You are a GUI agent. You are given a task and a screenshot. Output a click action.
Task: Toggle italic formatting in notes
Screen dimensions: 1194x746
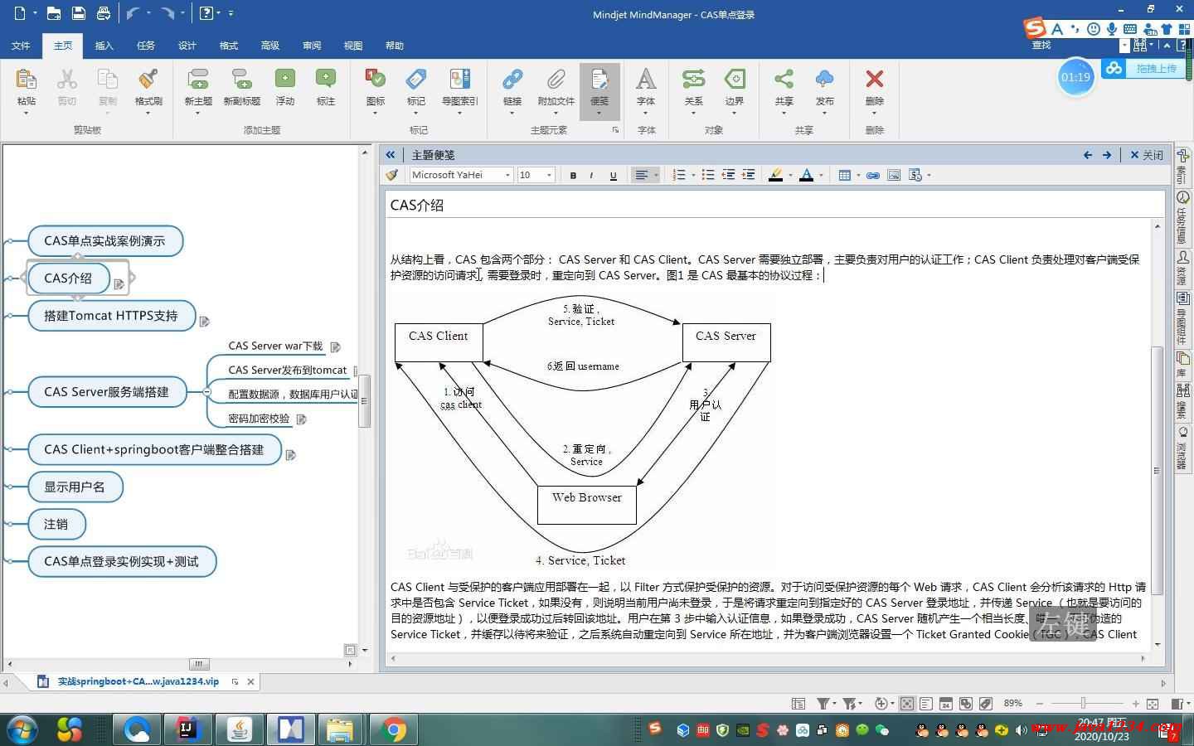pos(591,175)
